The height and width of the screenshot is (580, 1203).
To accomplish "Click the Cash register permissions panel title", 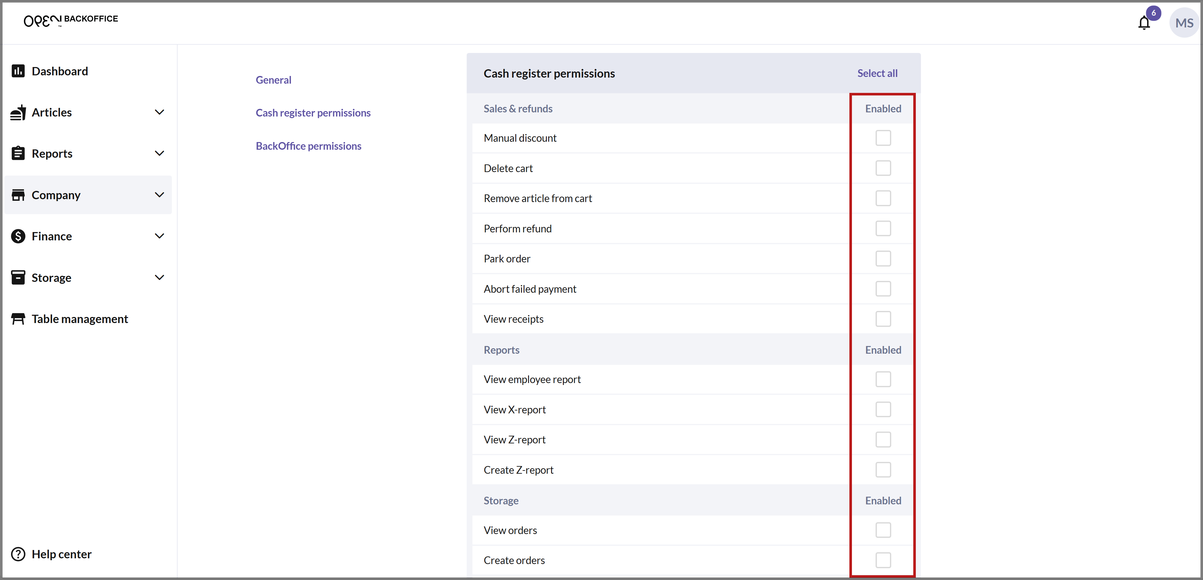I will (x=549, y=73).
